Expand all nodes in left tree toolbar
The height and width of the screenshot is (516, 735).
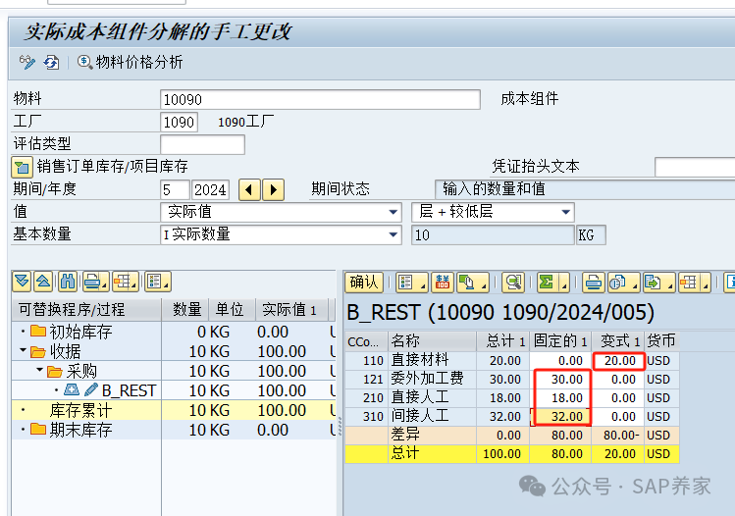coord(22,282)
